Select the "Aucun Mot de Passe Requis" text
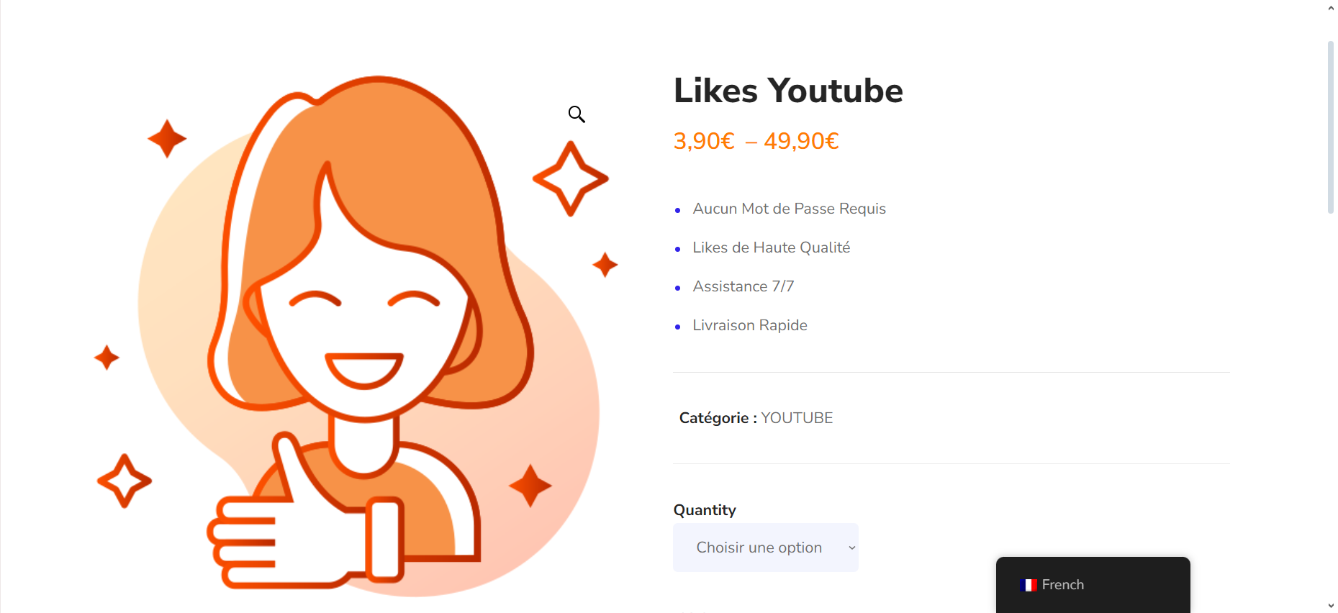The height and width of the screenshot is (613, 1338). tap(789, 209)
